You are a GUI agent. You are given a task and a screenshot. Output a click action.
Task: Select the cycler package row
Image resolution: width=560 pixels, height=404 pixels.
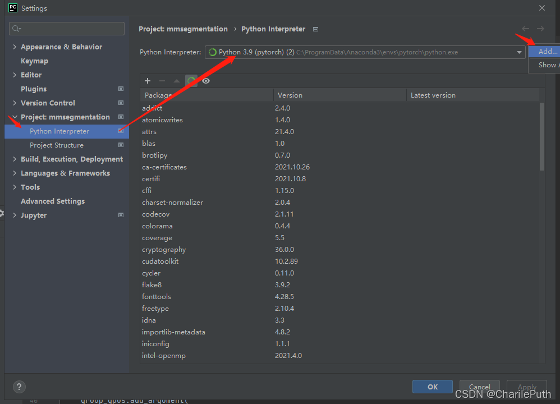[339, 273]
